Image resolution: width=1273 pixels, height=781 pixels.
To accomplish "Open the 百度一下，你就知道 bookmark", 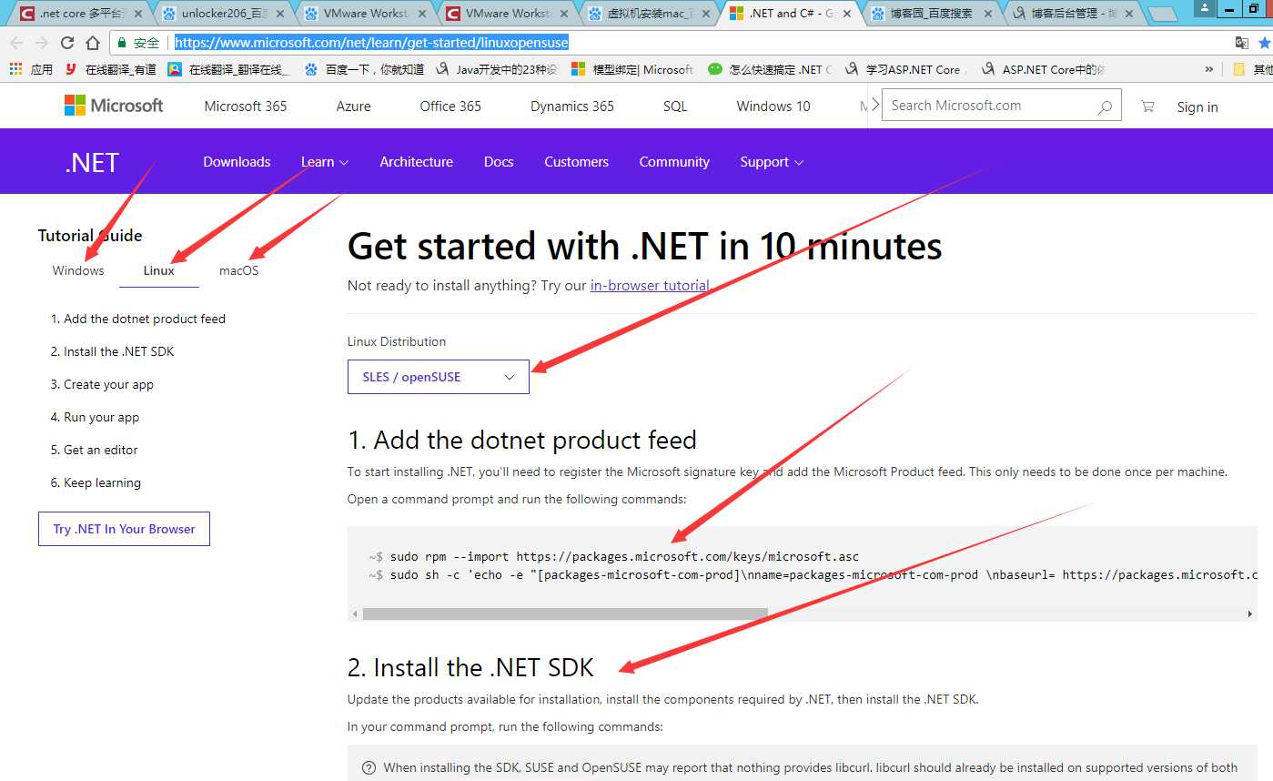I will [364, 69].
